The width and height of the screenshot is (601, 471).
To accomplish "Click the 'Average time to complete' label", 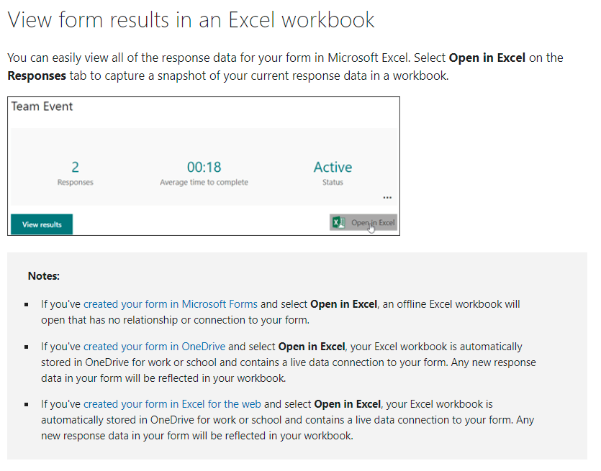I will (204, 182).
